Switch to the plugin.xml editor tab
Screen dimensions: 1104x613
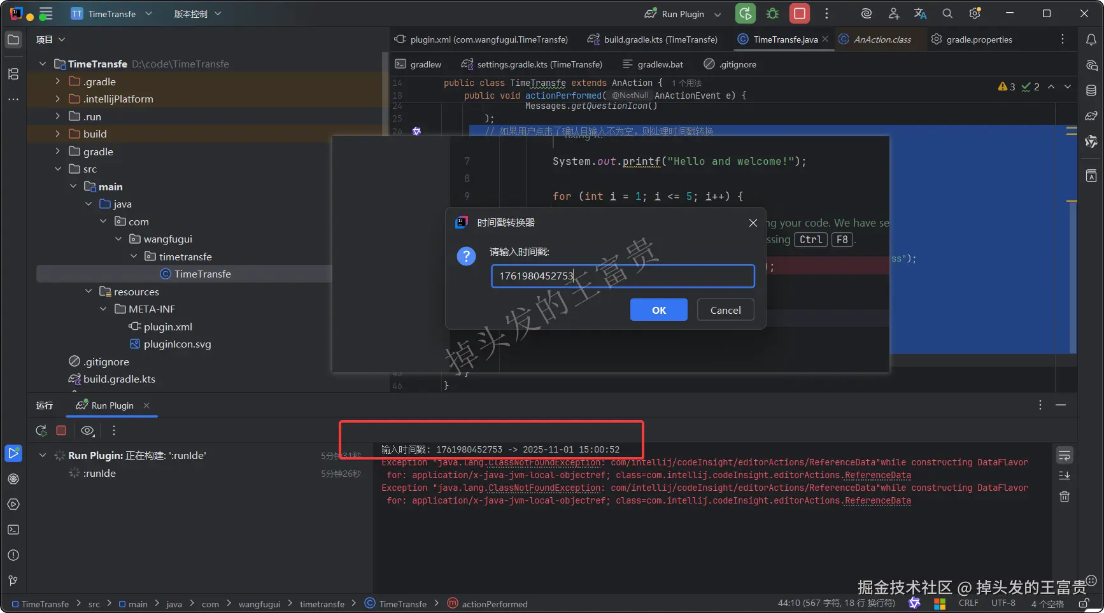point(481,39)
